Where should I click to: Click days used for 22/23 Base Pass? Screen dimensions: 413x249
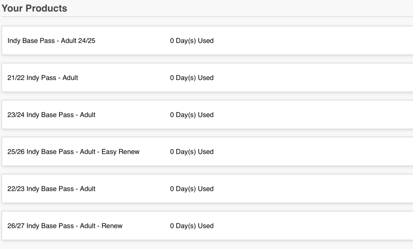[192, 189]
